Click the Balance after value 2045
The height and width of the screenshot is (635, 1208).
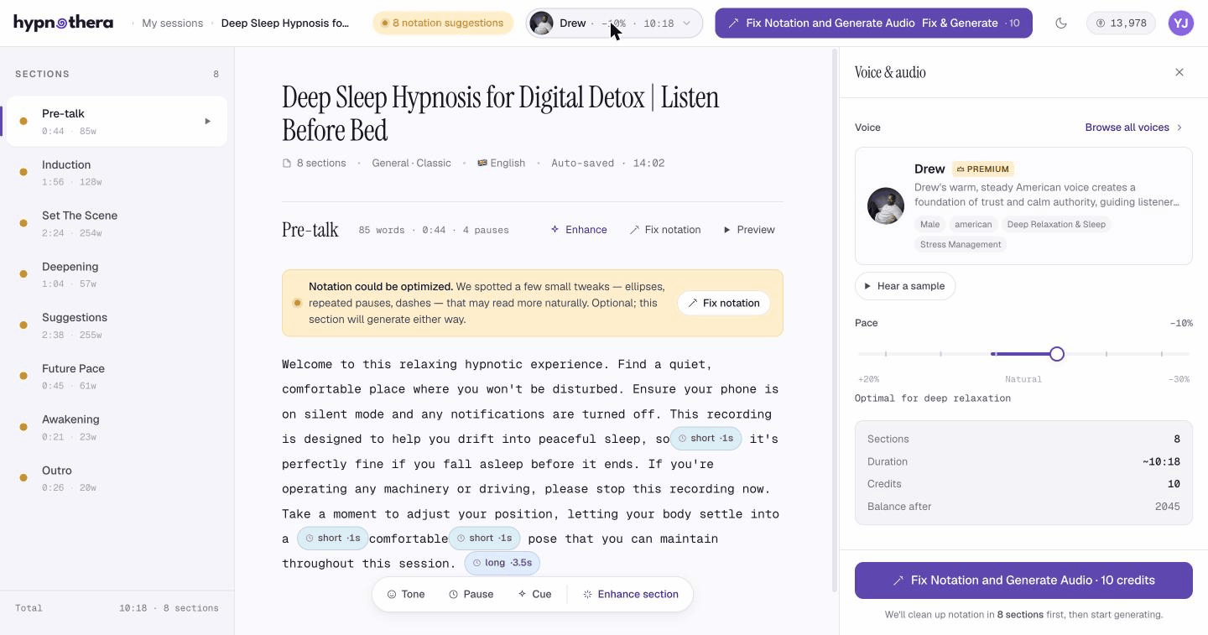pyautogui.click(x=1167, y=507)
